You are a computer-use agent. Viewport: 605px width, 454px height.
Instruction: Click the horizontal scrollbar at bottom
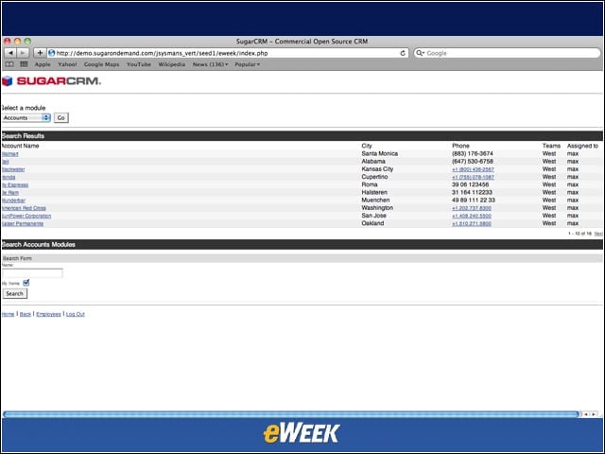291,414
